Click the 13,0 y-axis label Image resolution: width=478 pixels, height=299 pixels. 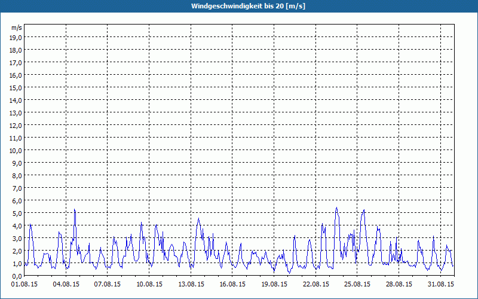click(17, 113)
